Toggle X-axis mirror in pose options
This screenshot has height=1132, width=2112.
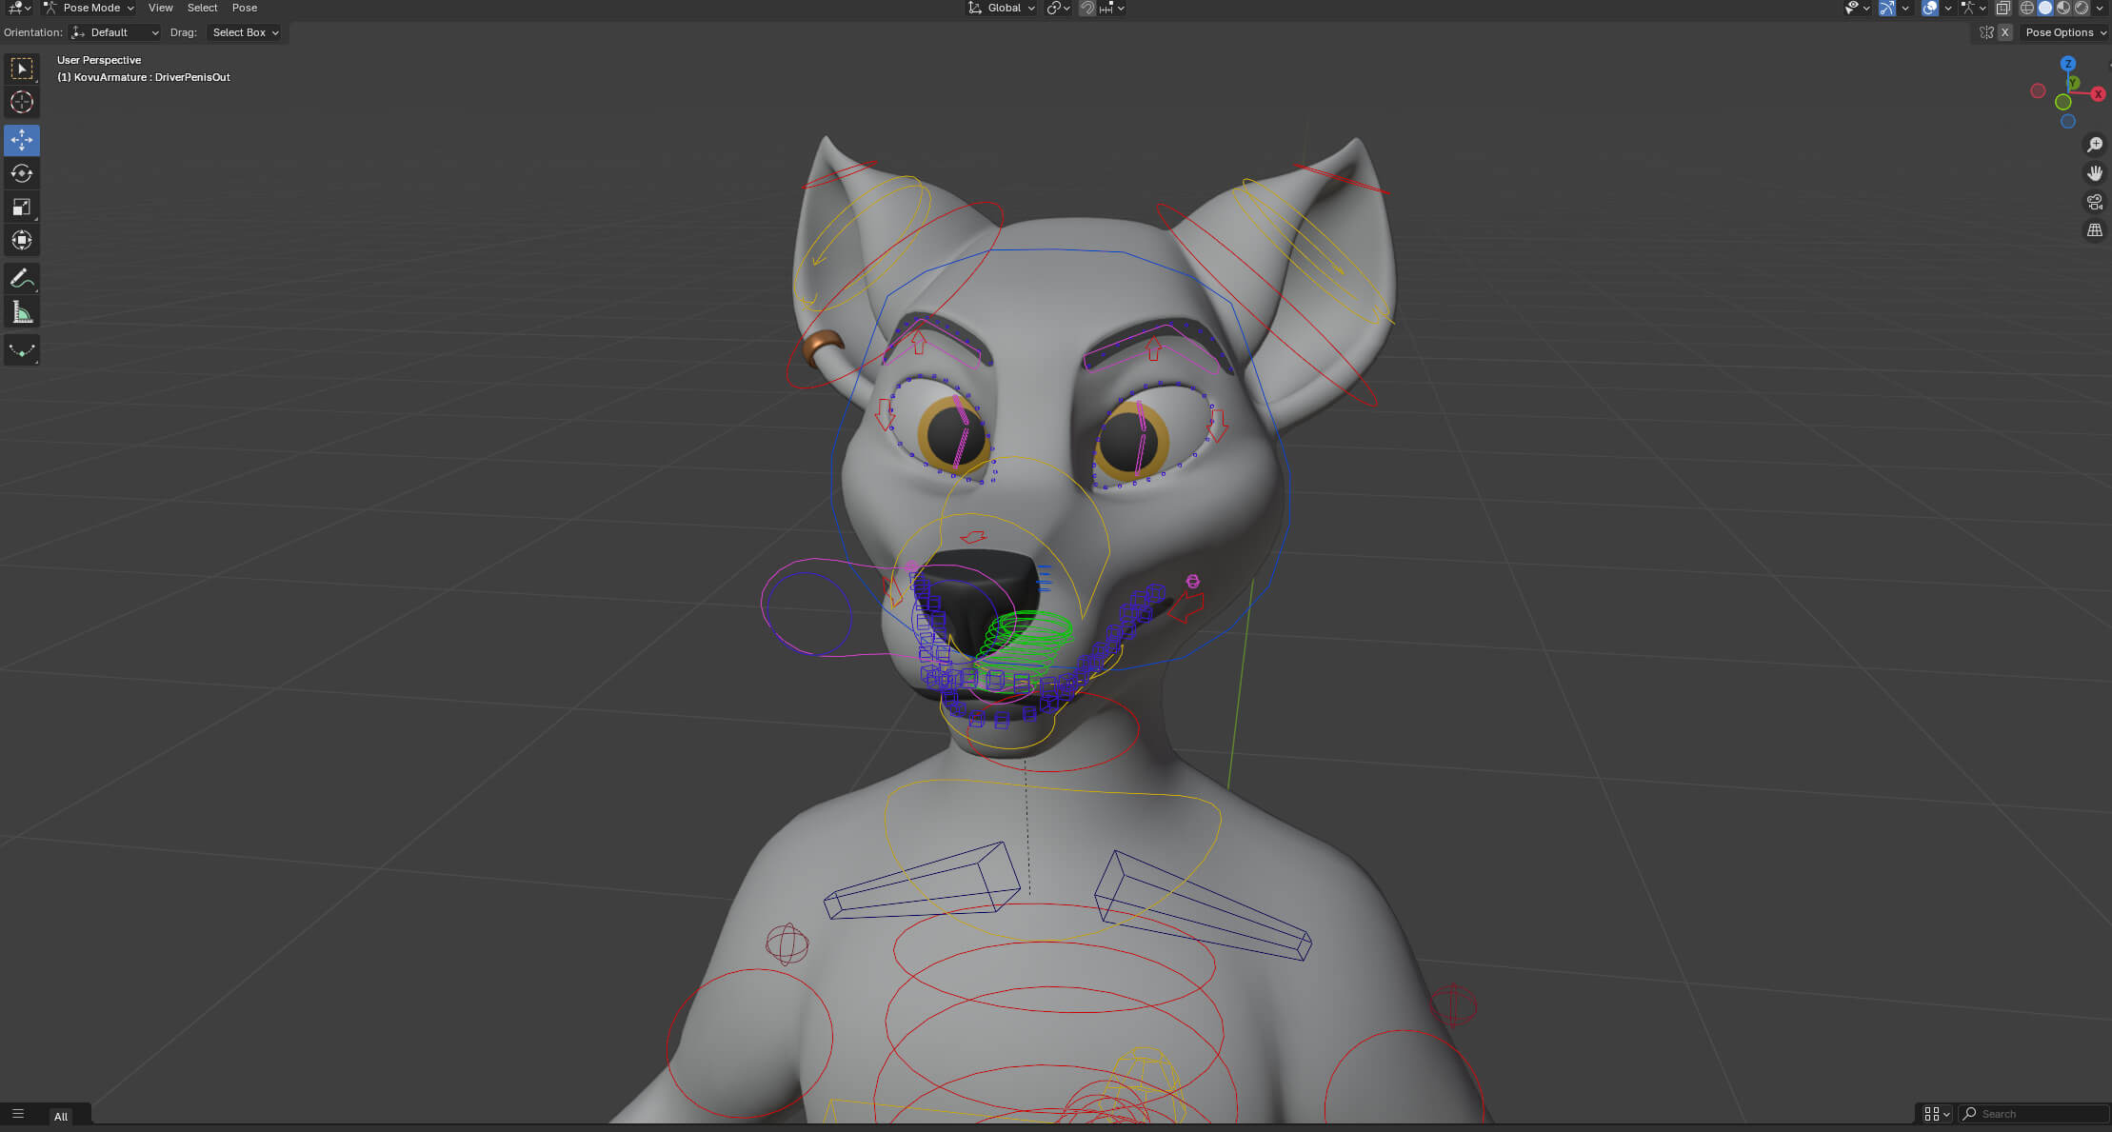2004,32
